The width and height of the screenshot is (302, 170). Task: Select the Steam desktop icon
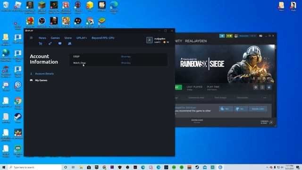click(18, 118)
